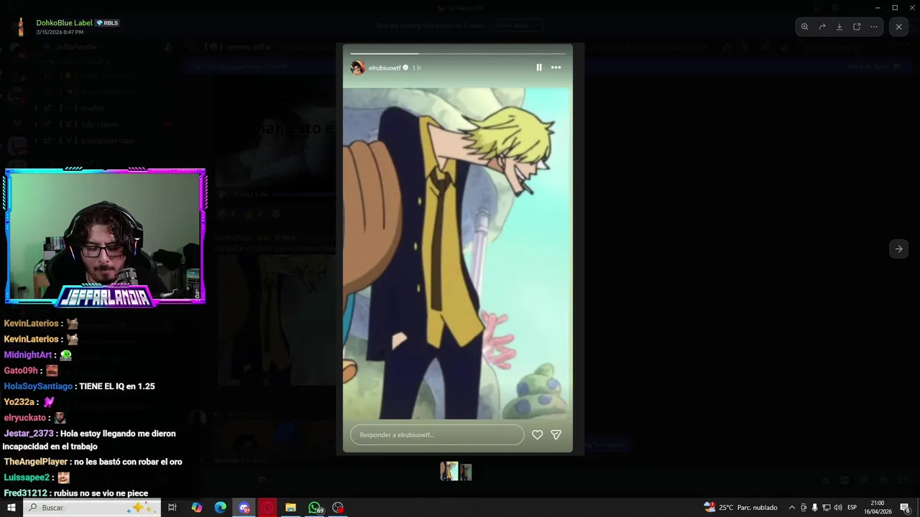Click the MidnightArt chat username
Image resolution: width=920 pixels, height=517 pixels.
(28, 355)
